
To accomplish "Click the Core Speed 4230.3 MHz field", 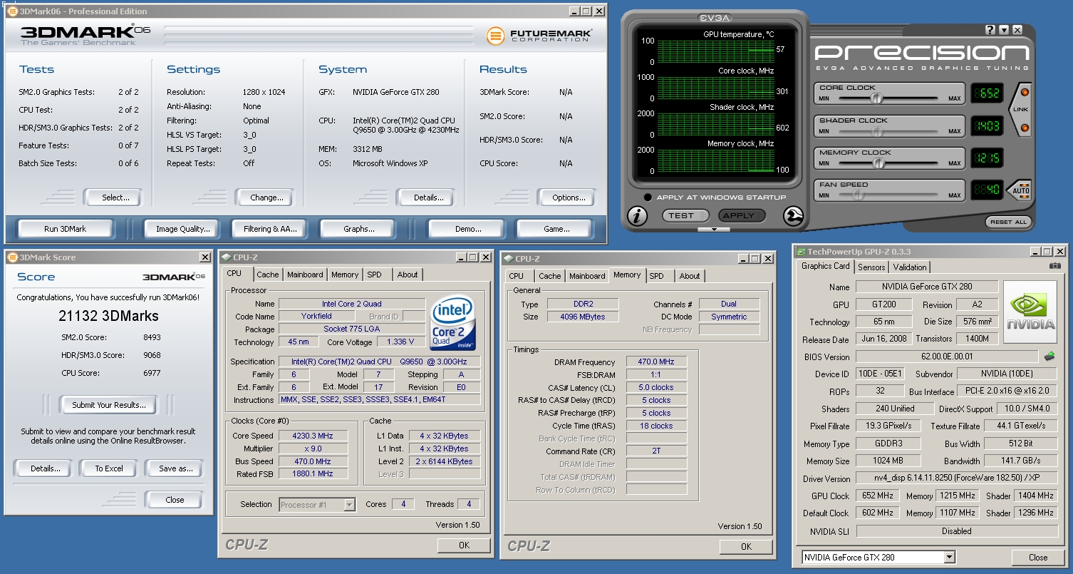I will tap(313, 436).
